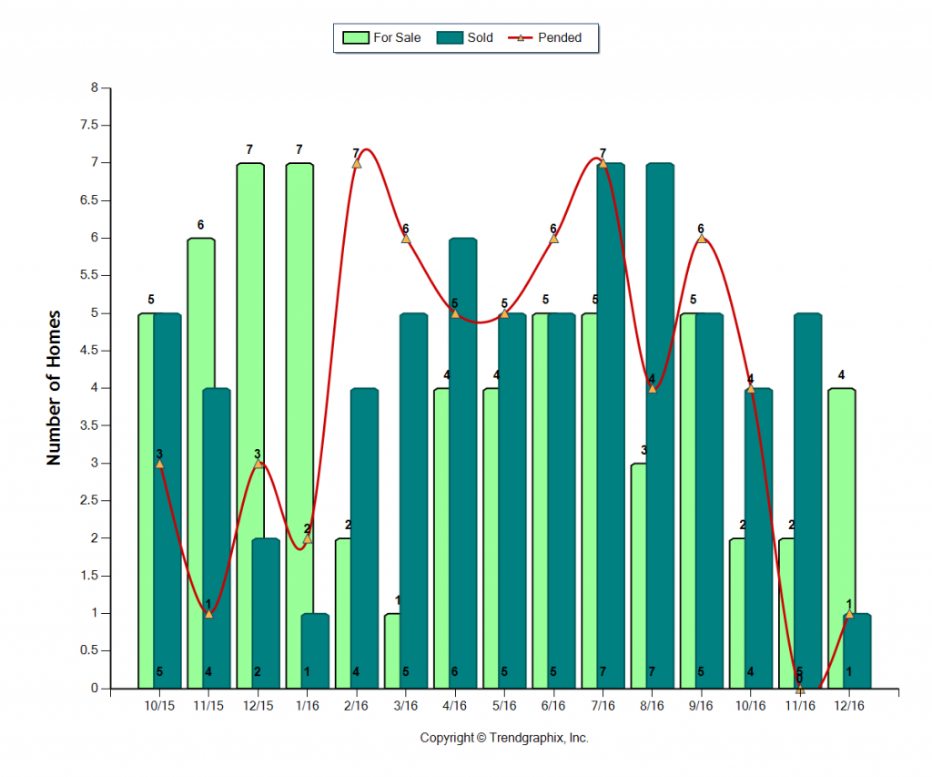
Task: Click the 5.5 tick label on y-axis
Action: [89, 275]
